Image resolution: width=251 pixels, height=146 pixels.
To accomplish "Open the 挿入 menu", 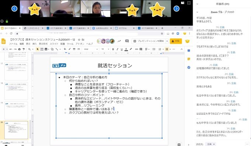I will click(35, 44).
